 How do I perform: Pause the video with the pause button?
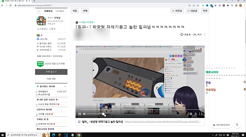coord(80,114)
